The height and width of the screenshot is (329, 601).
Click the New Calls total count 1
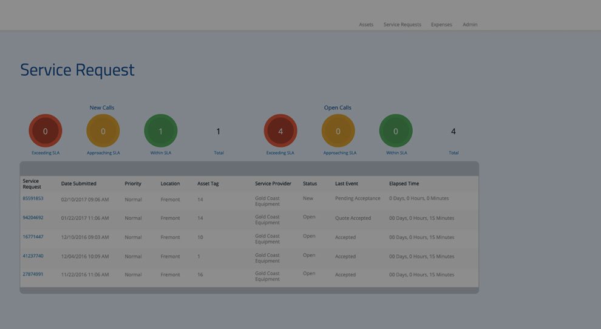pyautogui.click(x=219, y=132)
